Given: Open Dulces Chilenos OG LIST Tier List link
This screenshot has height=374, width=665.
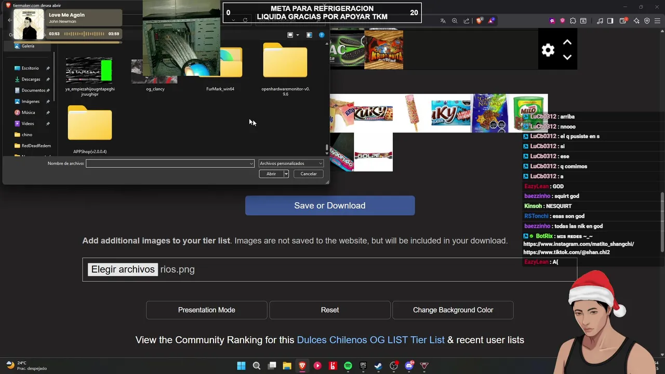Looking at the screenshot, I should 370,340.
